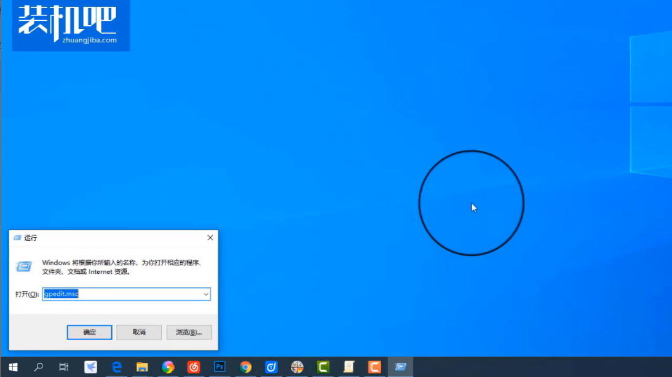Open the green Camtasia C icon

323,367
